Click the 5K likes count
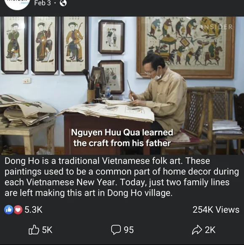The height and width of the screenshot is (245, 244). click(x=47, y=230)
